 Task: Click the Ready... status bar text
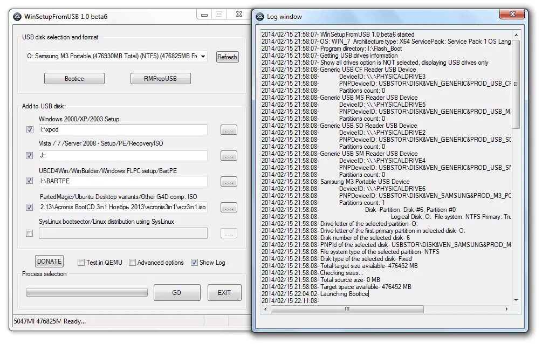point(74,321)
